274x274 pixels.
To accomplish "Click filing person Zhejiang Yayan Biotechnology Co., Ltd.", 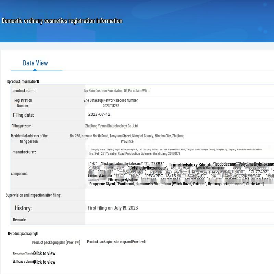I will (x=112, y=126).
